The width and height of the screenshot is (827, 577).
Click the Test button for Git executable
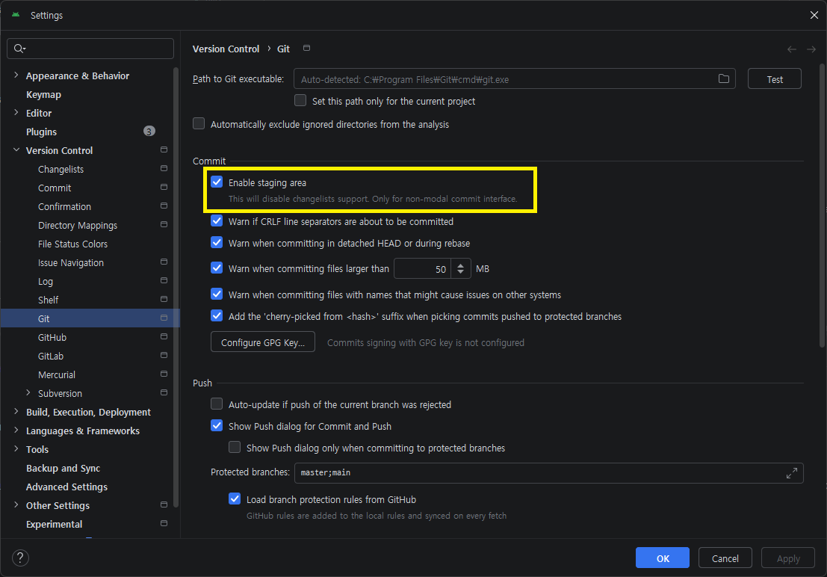pyautogui.click(x=774, y=78)
